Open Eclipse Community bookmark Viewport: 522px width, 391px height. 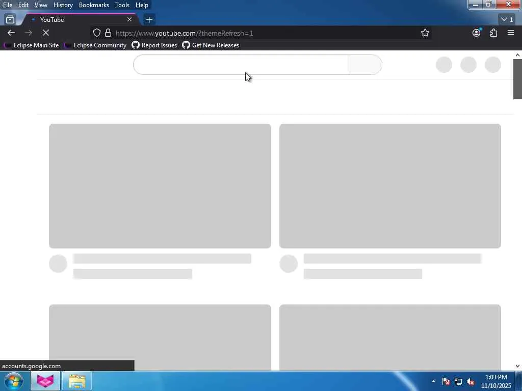(x=95, y=45)
